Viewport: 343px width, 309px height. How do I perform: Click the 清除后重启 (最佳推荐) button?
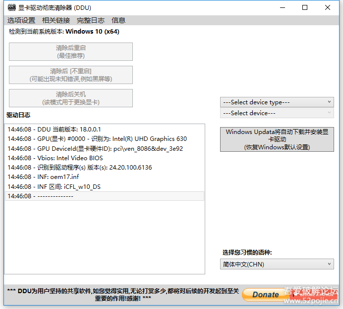click(x=71, y=52)
